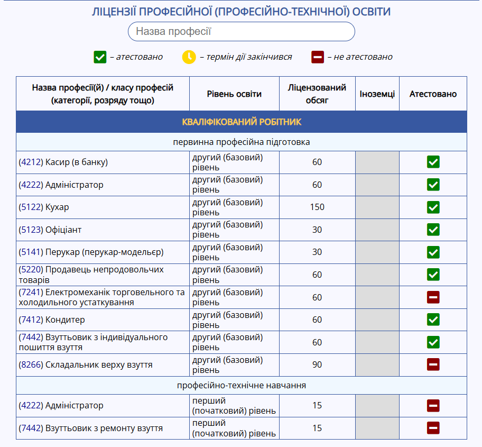Click the Кваліфікований робітник section header

242,122
